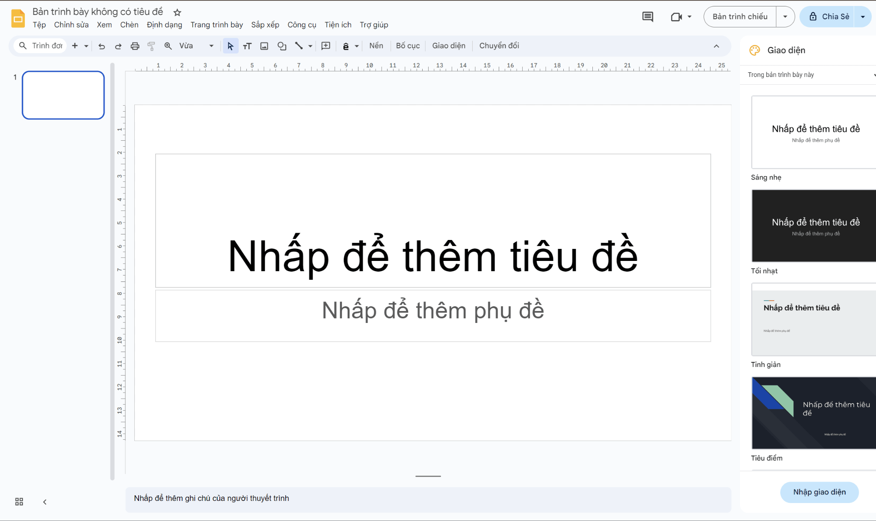Open the Định dạng menu

pos(164,25)
